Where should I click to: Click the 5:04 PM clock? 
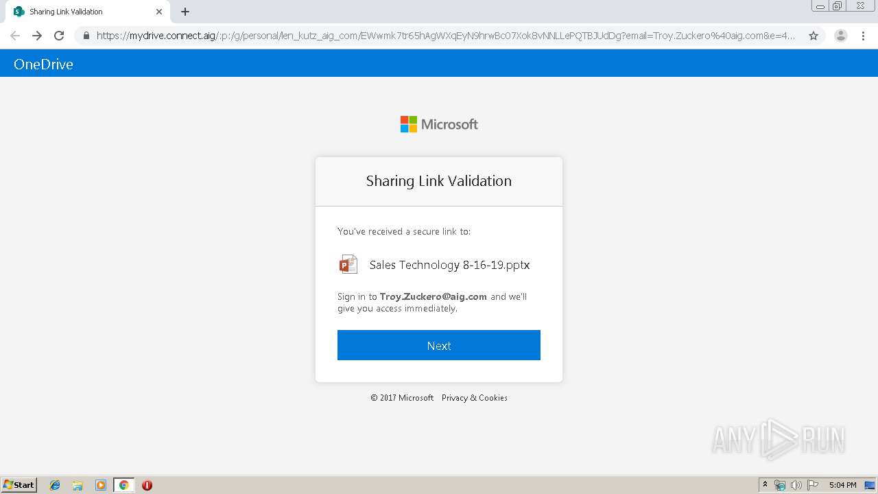pyautogui.click(x=842, y=485)
